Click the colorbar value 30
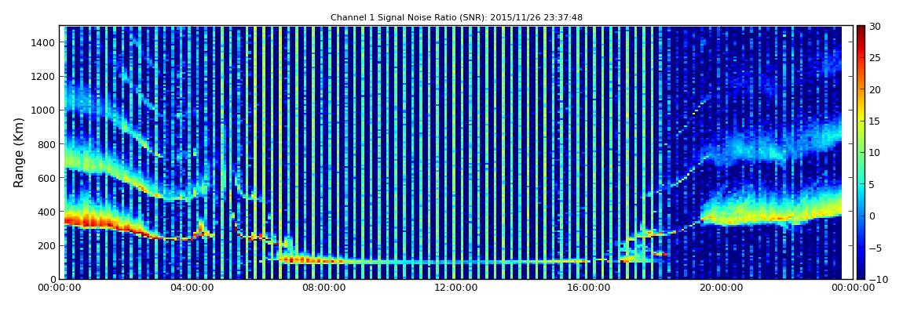 pos(875,26)
